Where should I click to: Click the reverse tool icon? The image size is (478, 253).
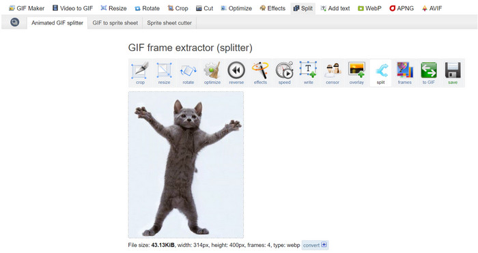coord(236,73)
